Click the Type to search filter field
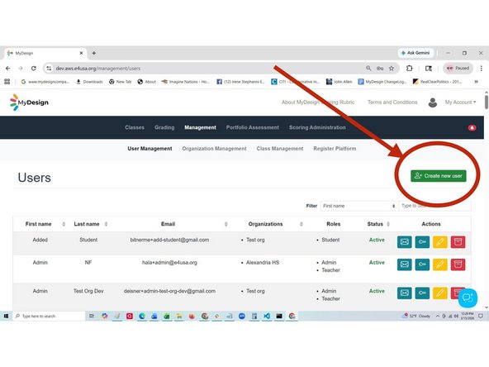The height and width of the screenshot is (367, 489). click(434, 206)
